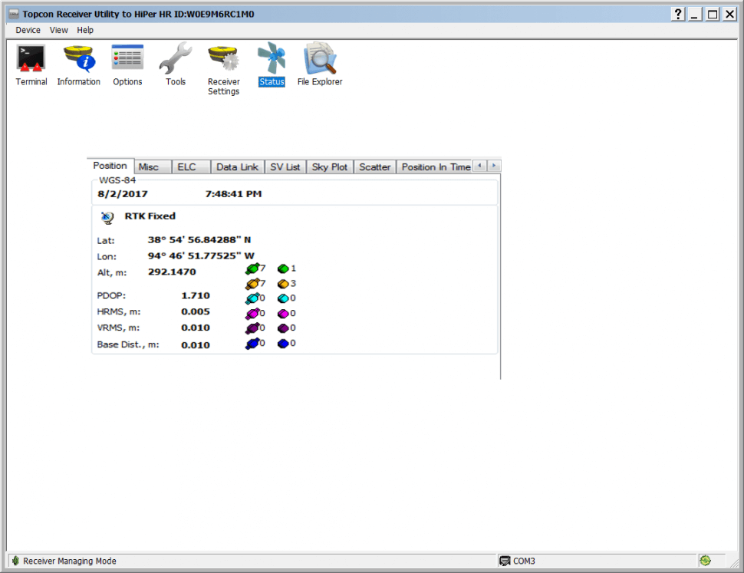Click the Base Dist., m: label
This screenshot has height=573, width=744.
click(128, 345)
